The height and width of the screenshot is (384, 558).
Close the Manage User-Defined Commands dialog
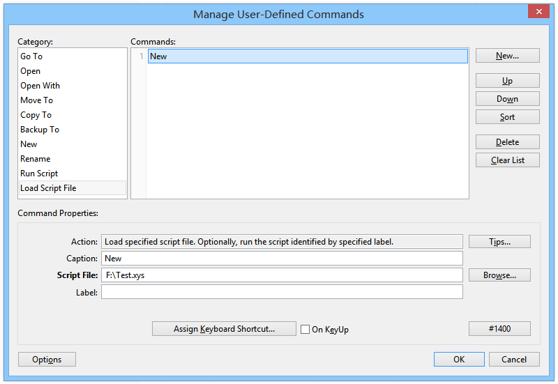click(x=537, y=12)
